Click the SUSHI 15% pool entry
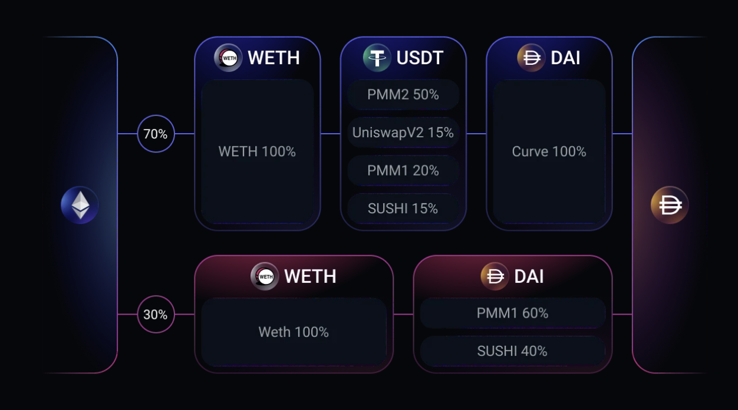 [x=403, y=209]
